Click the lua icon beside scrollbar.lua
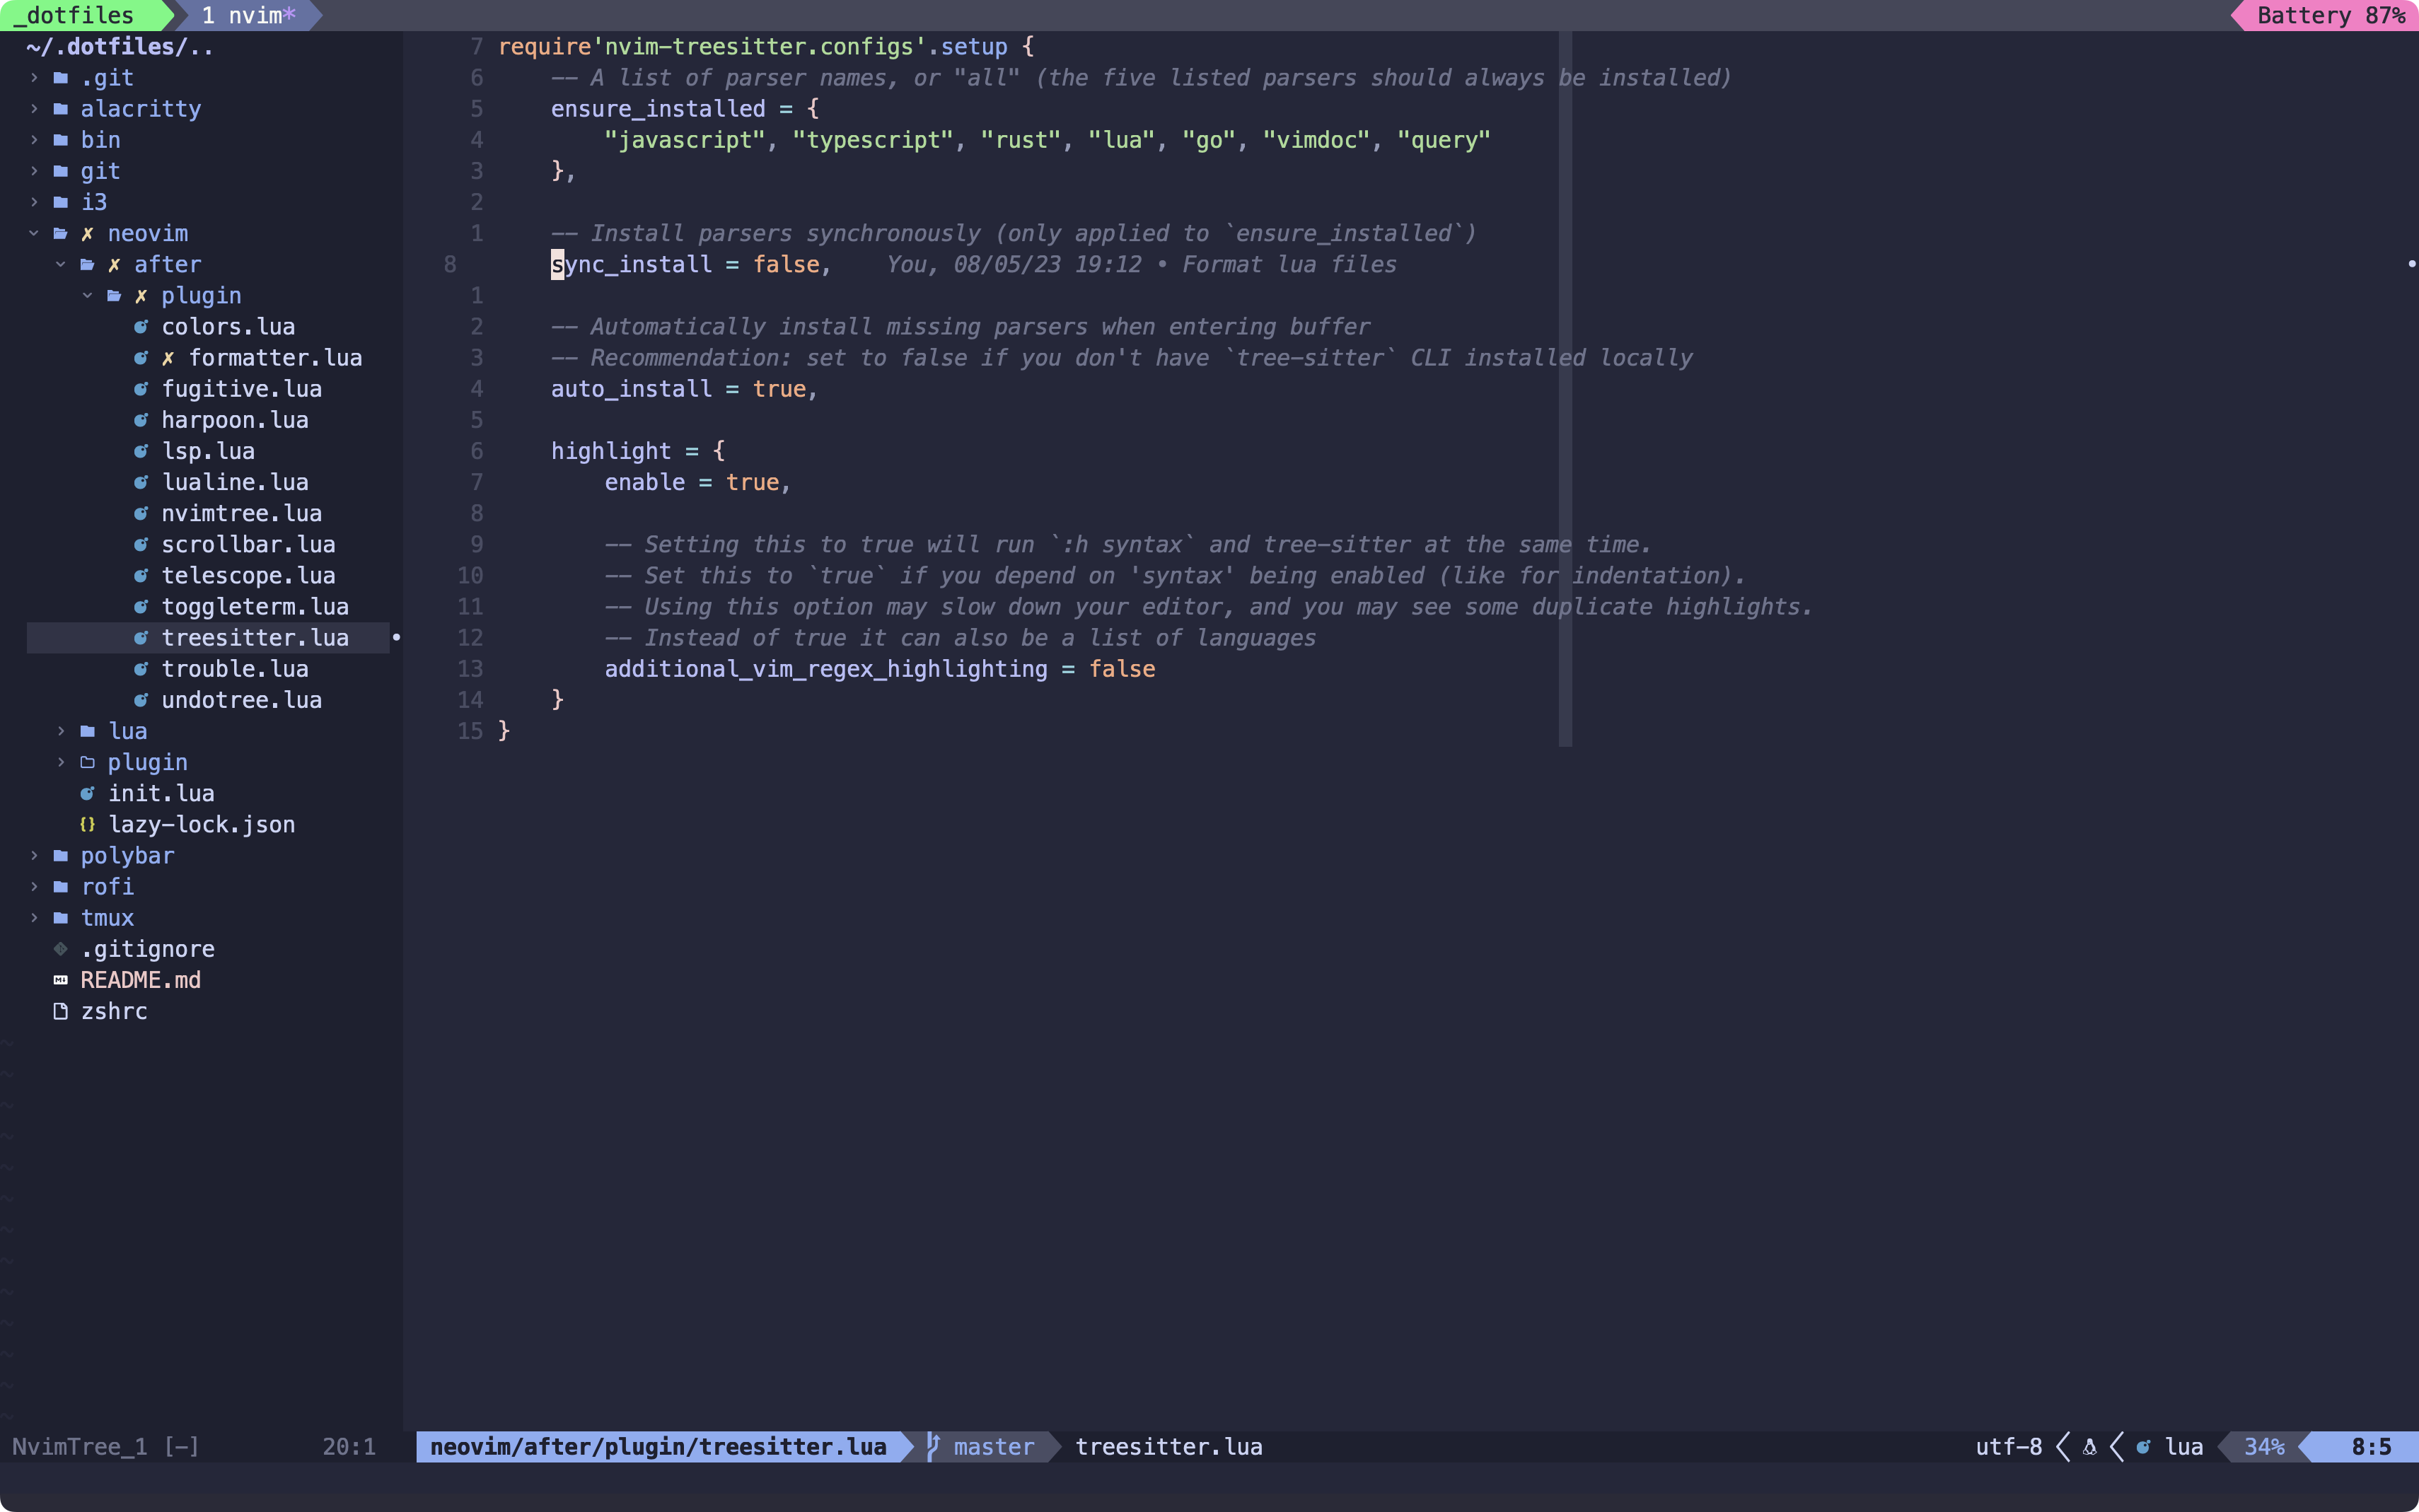The height and width of the screenshot is (1512, 2419). (141, 545)
